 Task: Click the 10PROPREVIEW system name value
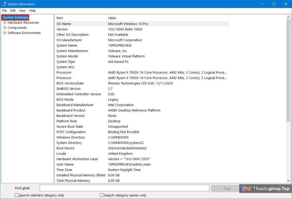120,45
